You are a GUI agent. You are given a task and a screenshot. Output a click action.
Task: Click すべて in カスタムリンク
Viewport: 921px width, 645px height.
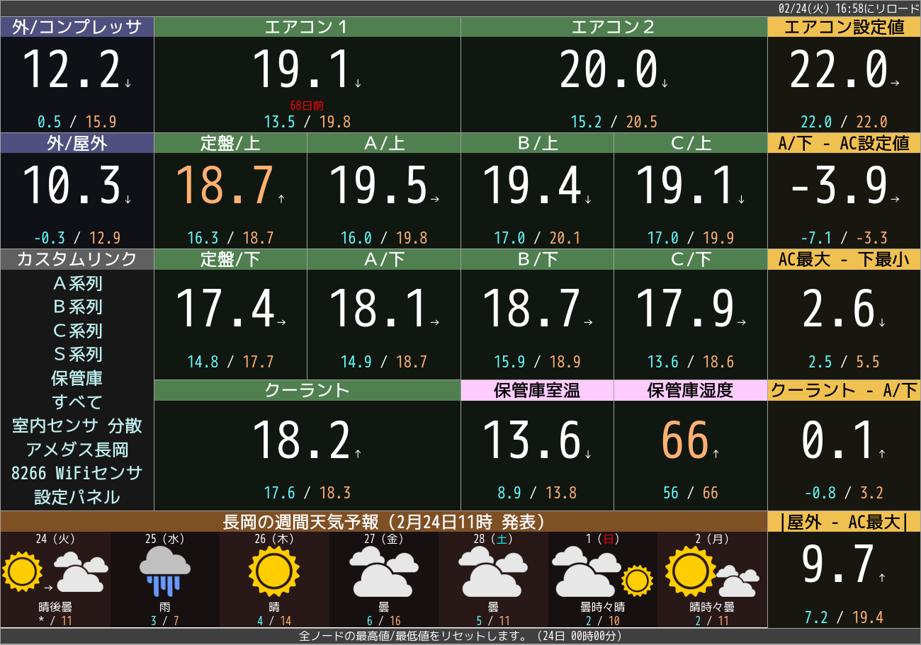pos(77,402)
